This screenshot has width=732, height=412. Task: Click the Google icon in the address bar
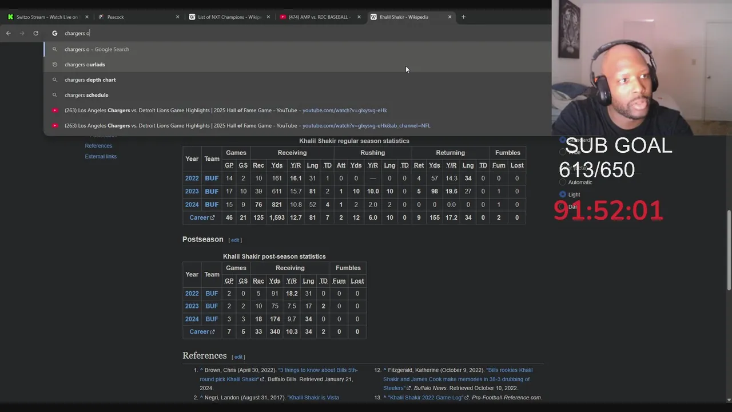55,33
